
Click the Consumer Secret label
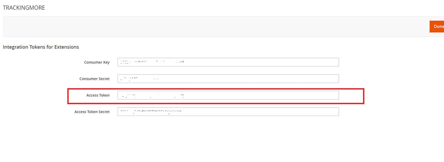[x=95, y=79]
